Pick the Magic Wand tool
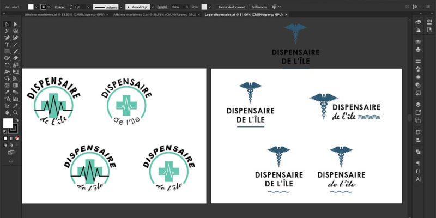This screenshot has width=436, height=218. (x=7, y=31)
